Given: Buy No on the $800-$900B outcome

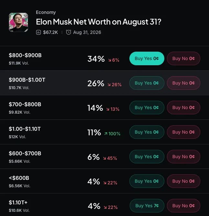Looking at the screenshot, I should click(x=183, y=58).
